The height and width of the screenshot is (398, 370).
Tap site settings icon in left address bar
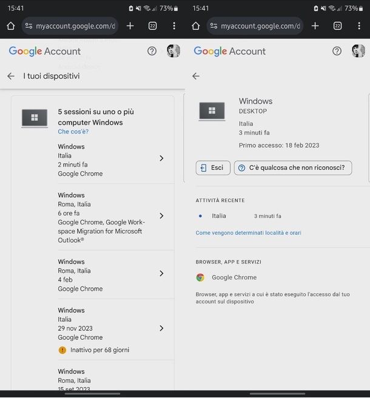pyautogui.click(x=29, y=26)
